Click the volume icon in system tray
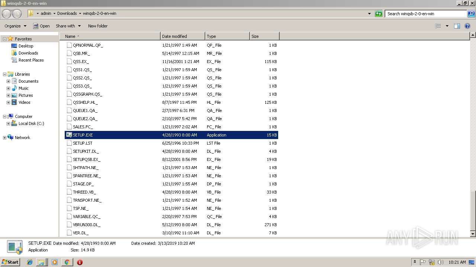 [440, 262]
